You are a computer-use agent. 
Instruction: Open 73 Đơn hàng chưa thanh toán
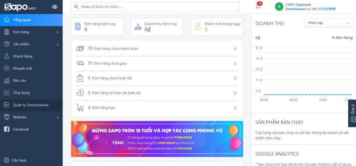[157, 49]
